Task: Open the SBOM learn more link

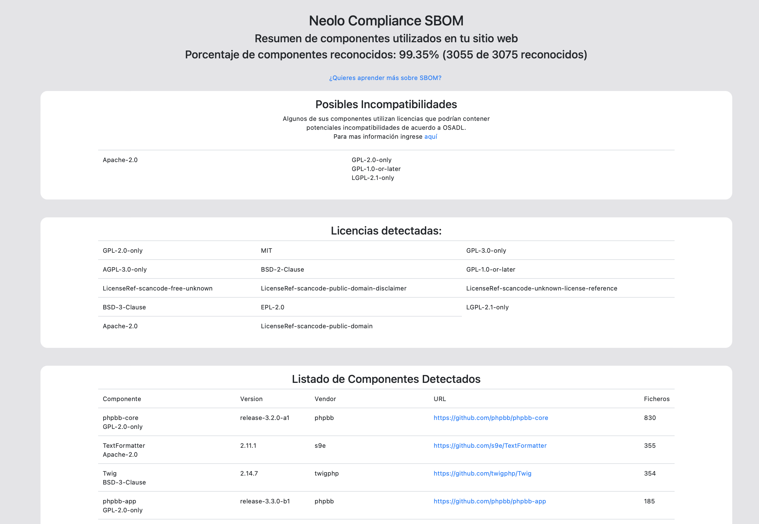Action: pyautogui.click(x=385, y=78)
